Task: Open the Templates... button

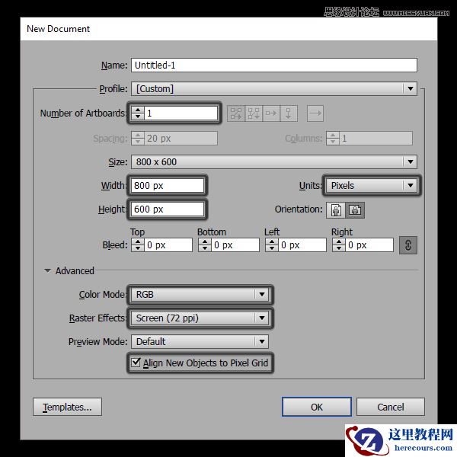Action: coord(67,407)
